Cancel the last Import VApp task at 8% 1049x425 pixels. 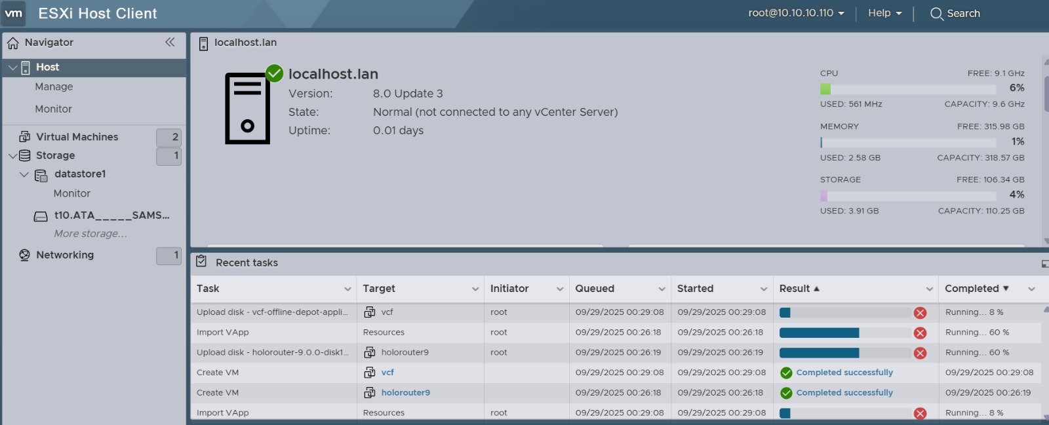pyautogui.click(x=920, y=414)
